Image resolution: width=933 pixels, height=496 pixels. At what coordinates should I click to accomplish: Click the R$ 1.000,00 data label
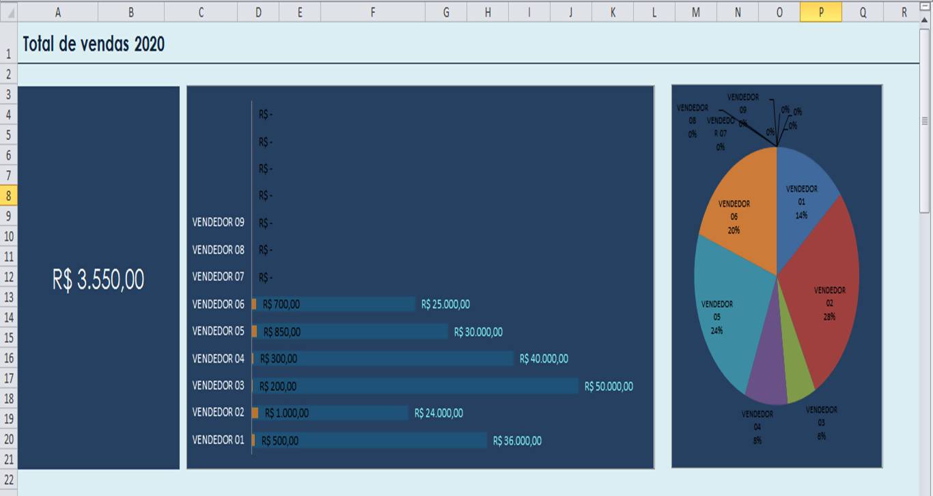(x=287, y=413)
